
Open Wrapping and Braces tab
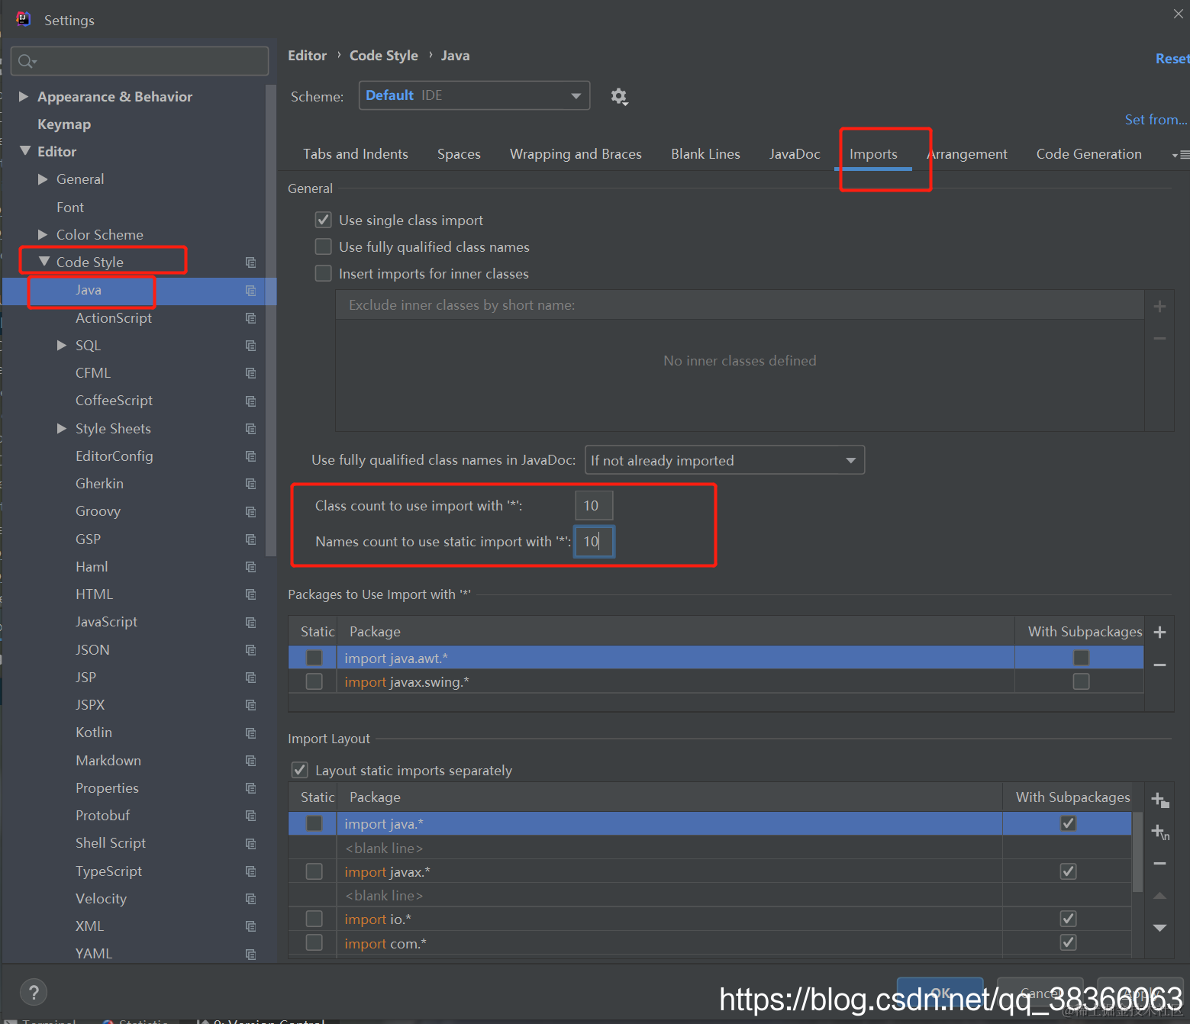tap(576, 154)
